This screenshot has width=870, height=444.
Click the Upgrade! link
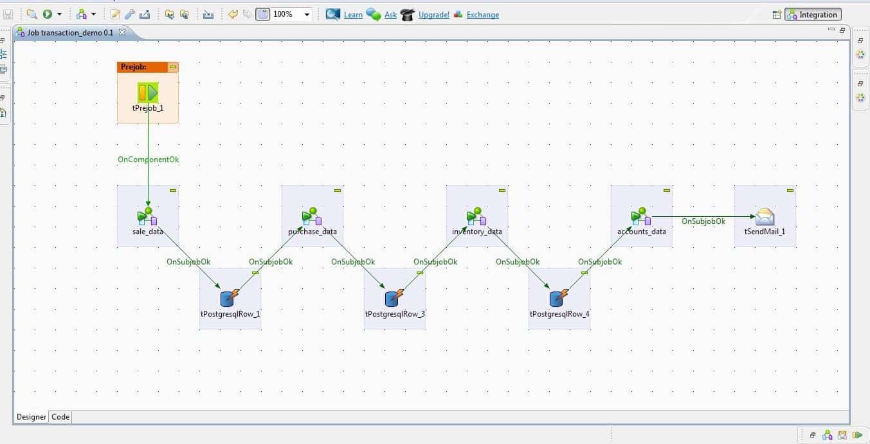tap(433, 14)
